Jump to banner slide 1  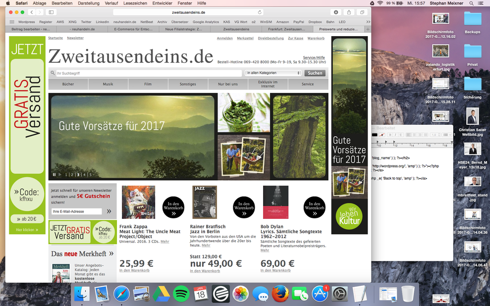click(66, 175)
